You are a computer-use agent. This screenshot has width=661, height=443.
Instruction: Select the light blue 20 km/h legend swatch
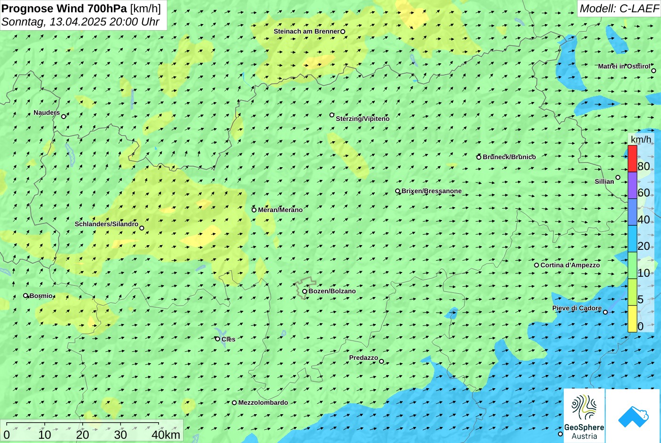click(x=632, y=239)
